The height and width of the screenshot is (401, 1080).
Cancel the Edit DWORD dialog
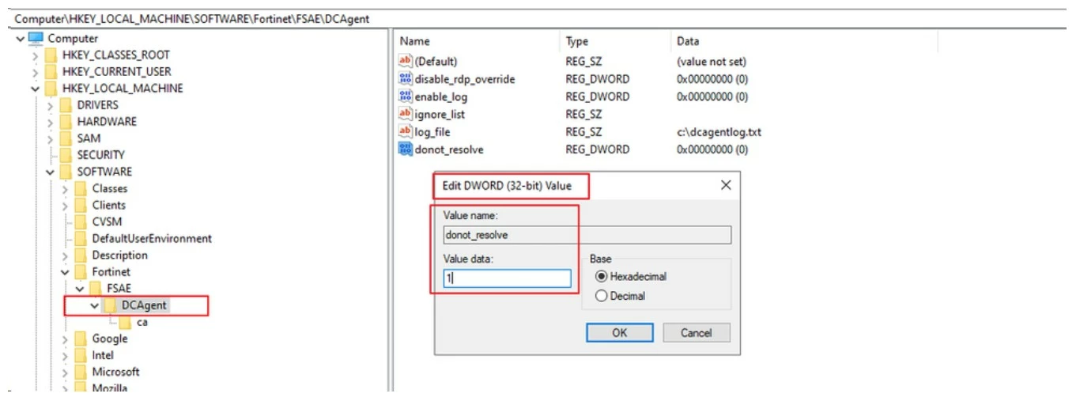[696, 333]
